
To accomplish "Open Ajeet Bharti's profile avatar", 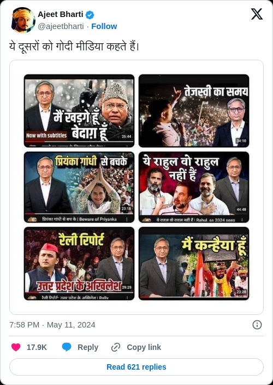I will [x=23, y=20].
